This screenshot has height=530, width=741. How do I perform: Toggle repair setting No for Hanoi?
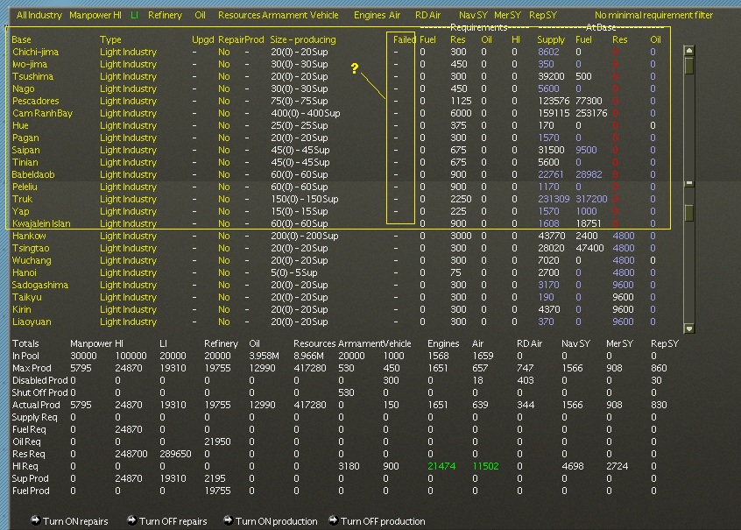224,272
